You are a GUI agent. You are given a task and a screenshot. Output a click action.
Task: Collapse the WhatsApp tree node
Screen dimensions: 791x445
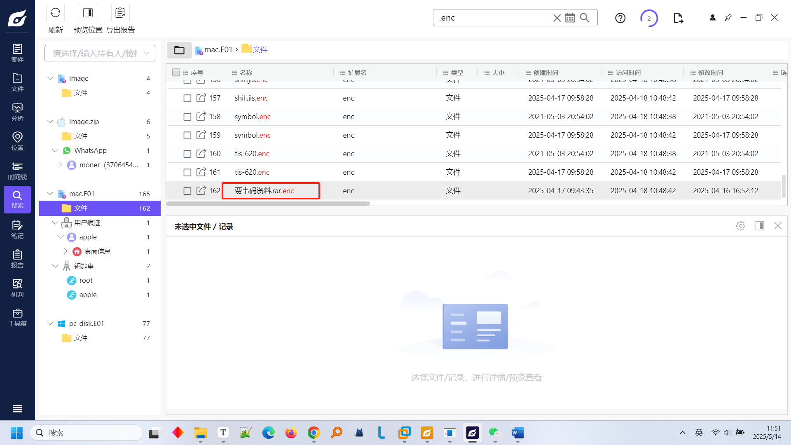coord(55,150)
